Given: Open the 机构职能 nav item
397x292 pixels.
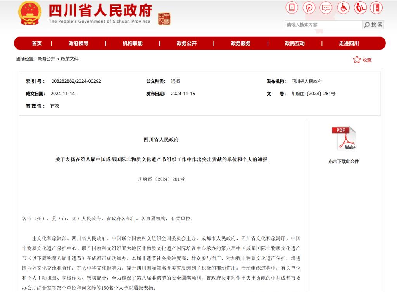Looking at the screenshot, I should [133, 43].
